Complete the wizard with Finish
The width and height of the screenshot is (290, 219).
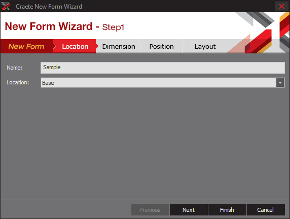pos(227,210)
